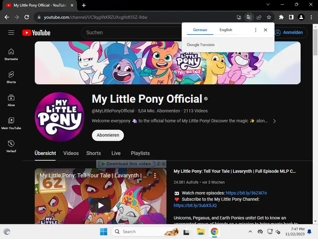The image size is (318, 239).
Task: Click the browser back arrow
Action: 7,17
